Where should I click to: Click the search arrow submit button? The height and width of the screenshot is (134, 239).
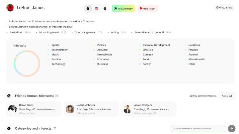click(x=232, y=128)
